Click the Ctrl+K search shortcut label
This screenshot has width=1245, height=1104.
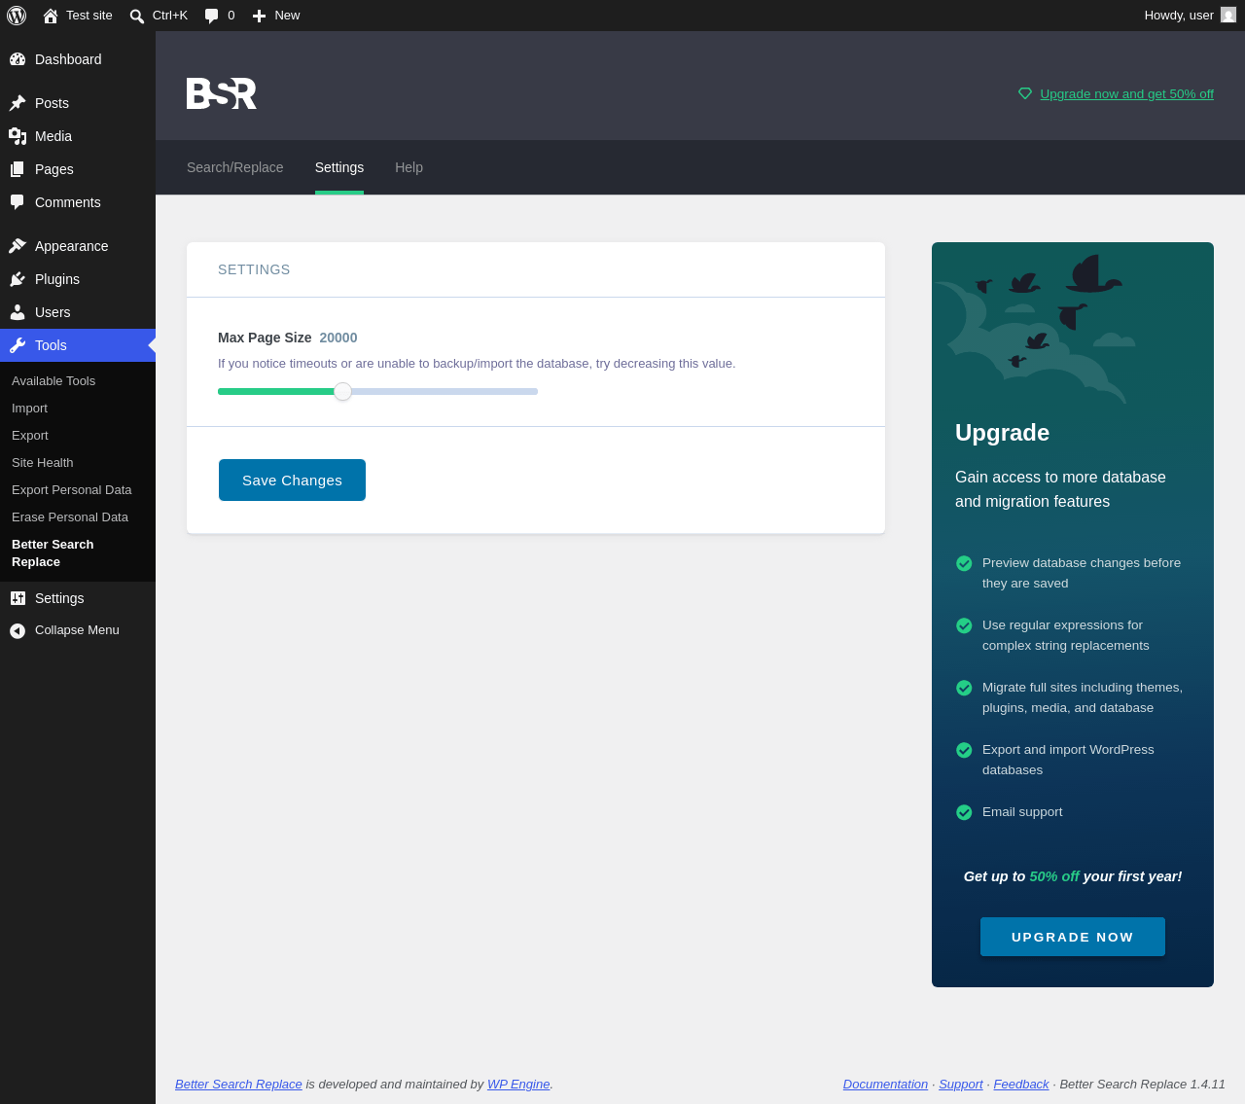[170, 16]
